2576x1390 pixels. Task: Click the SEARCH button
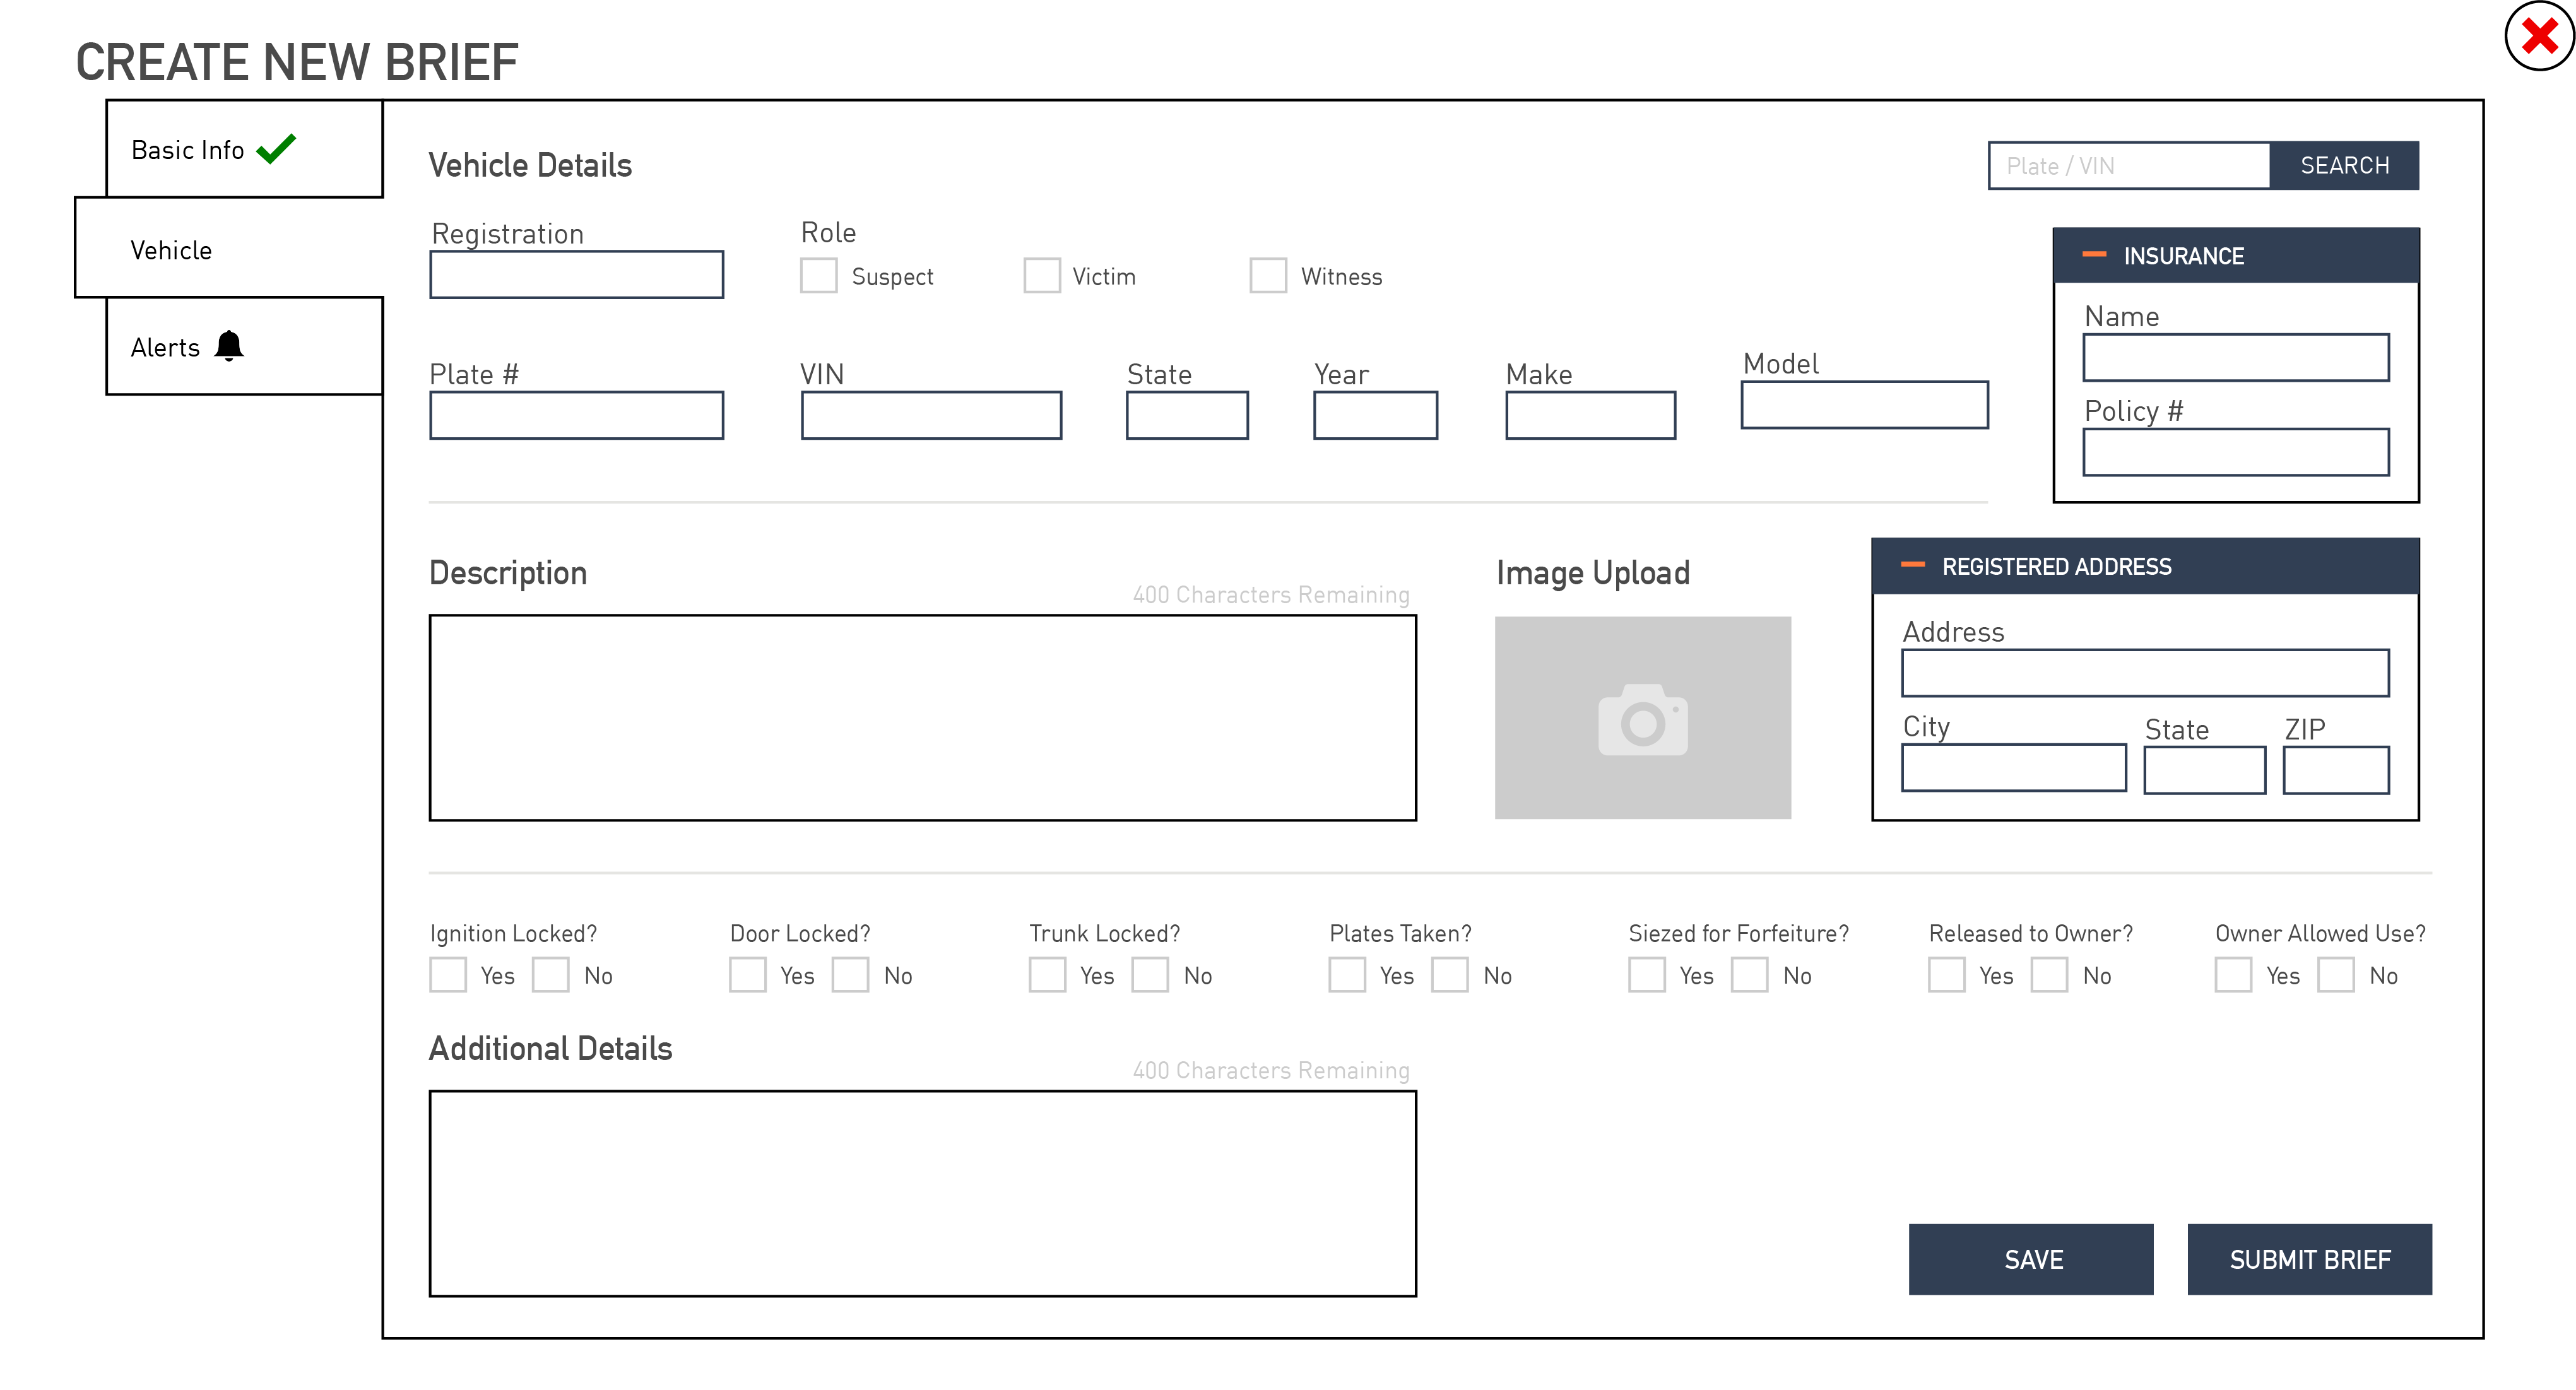[2344, 165]
